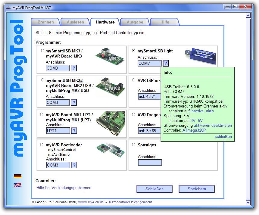
Task: Select mySmartUSB MK3 programmer radio button
Action: [42, 51]
